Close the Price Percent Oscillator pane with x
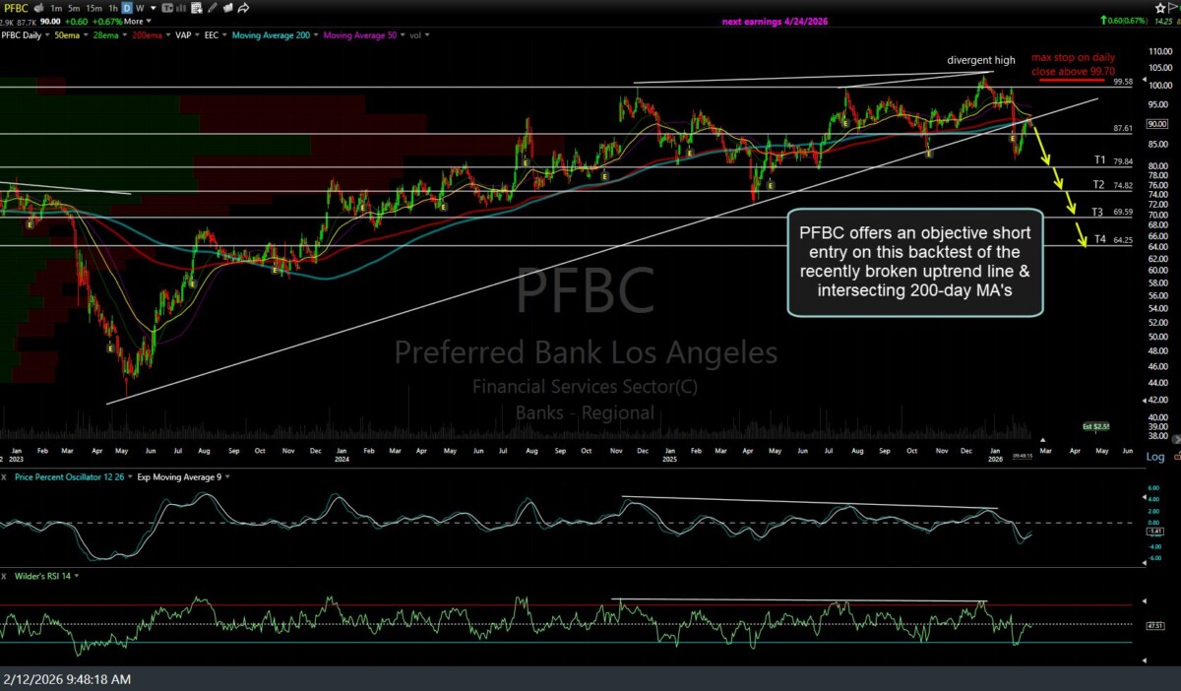The image size is (1181, 691). coord(4,476)
